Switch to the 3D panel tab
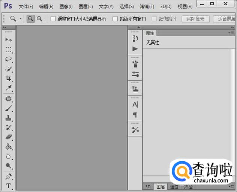237x192 pixels. 148,187
